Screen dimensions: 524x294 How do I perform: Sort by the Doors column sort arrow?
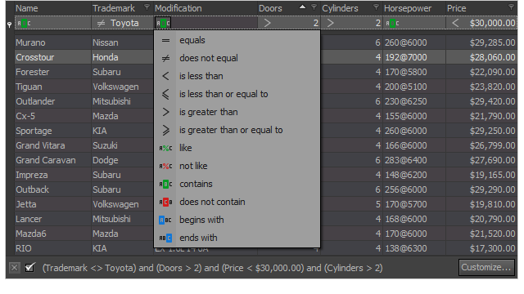[302, 7]
